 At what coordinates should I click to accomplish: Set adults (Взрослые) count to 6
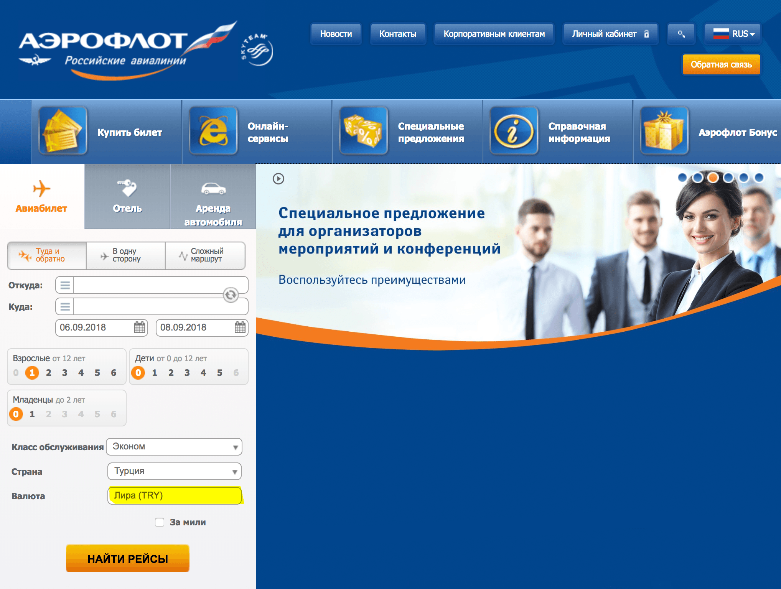(x=114, y=373)
